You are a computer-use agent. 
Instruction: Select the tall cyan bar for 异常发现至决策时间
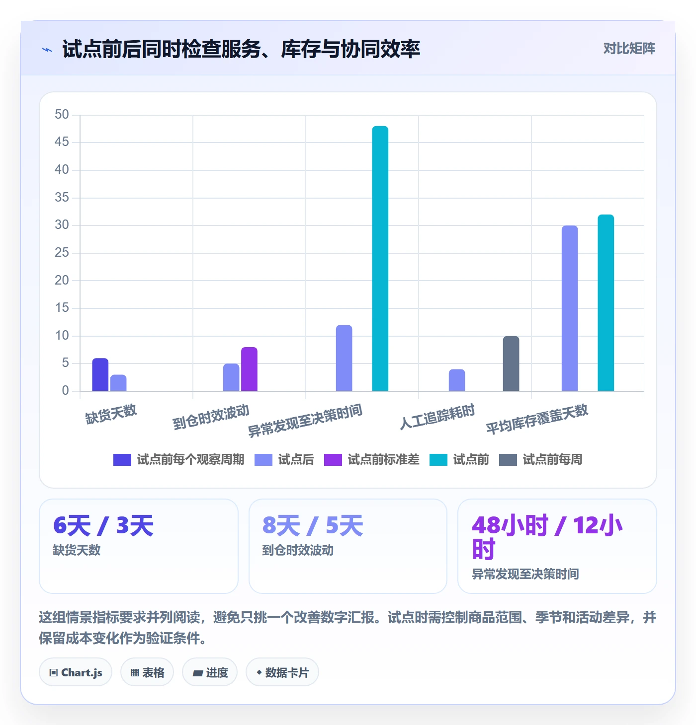(x=380, y=258)
